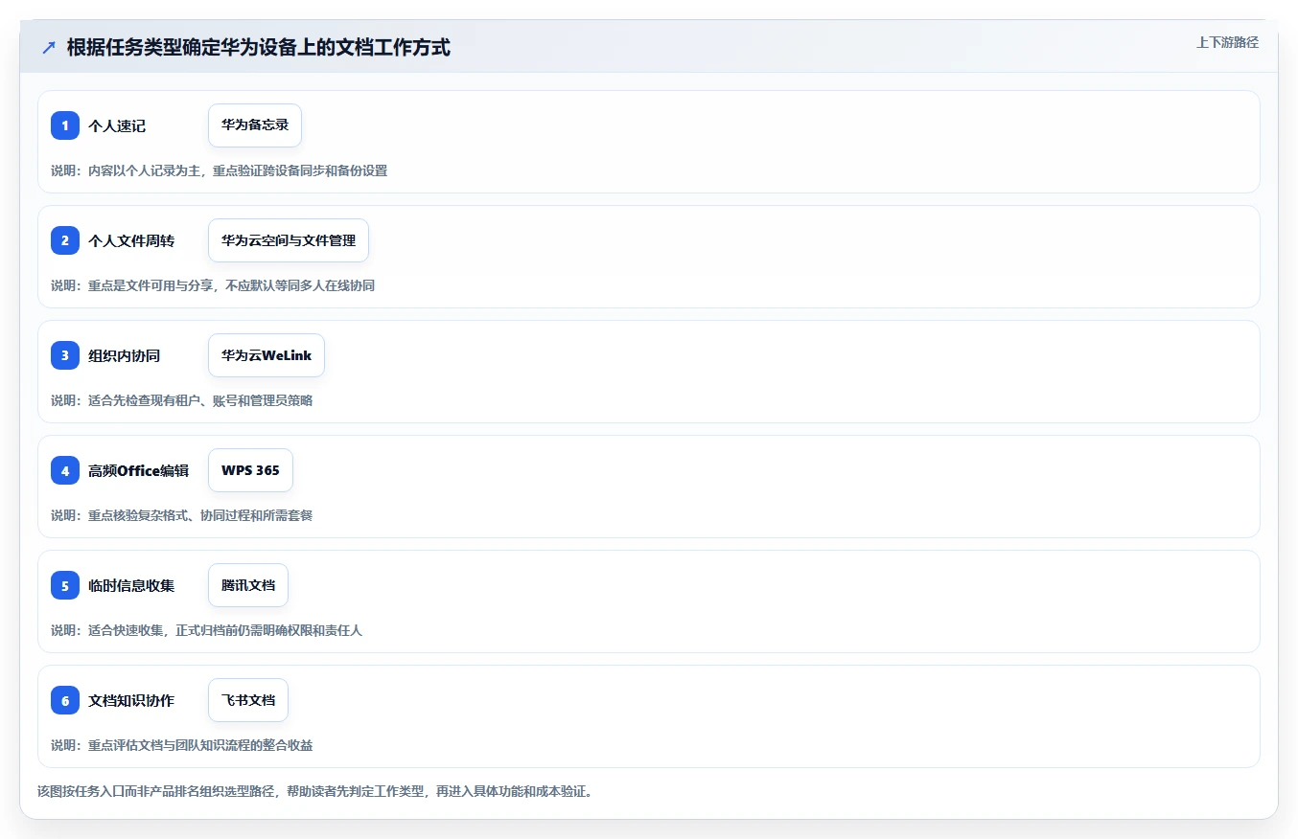The image size is (1298, 839).
Task: Click step number 3 badge
Action: (x=65, y=355)
